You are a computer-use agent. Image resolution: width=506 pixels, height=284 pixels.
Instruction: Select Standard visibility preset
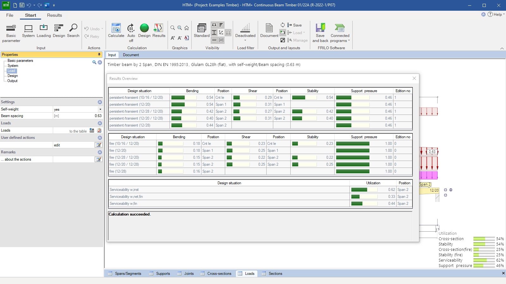[202, 31]
